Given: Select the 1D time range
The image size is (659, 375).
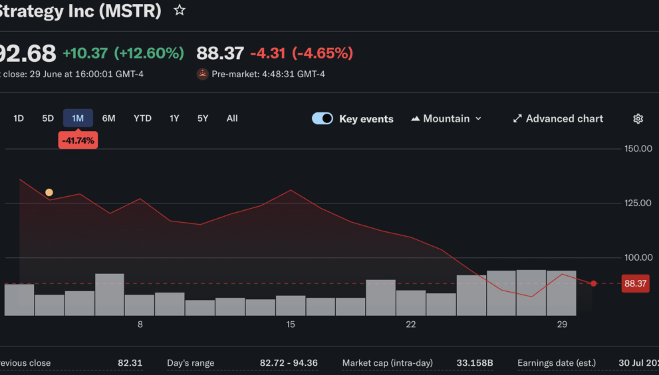Looking at the screenshot, I should tap(19, 118).
